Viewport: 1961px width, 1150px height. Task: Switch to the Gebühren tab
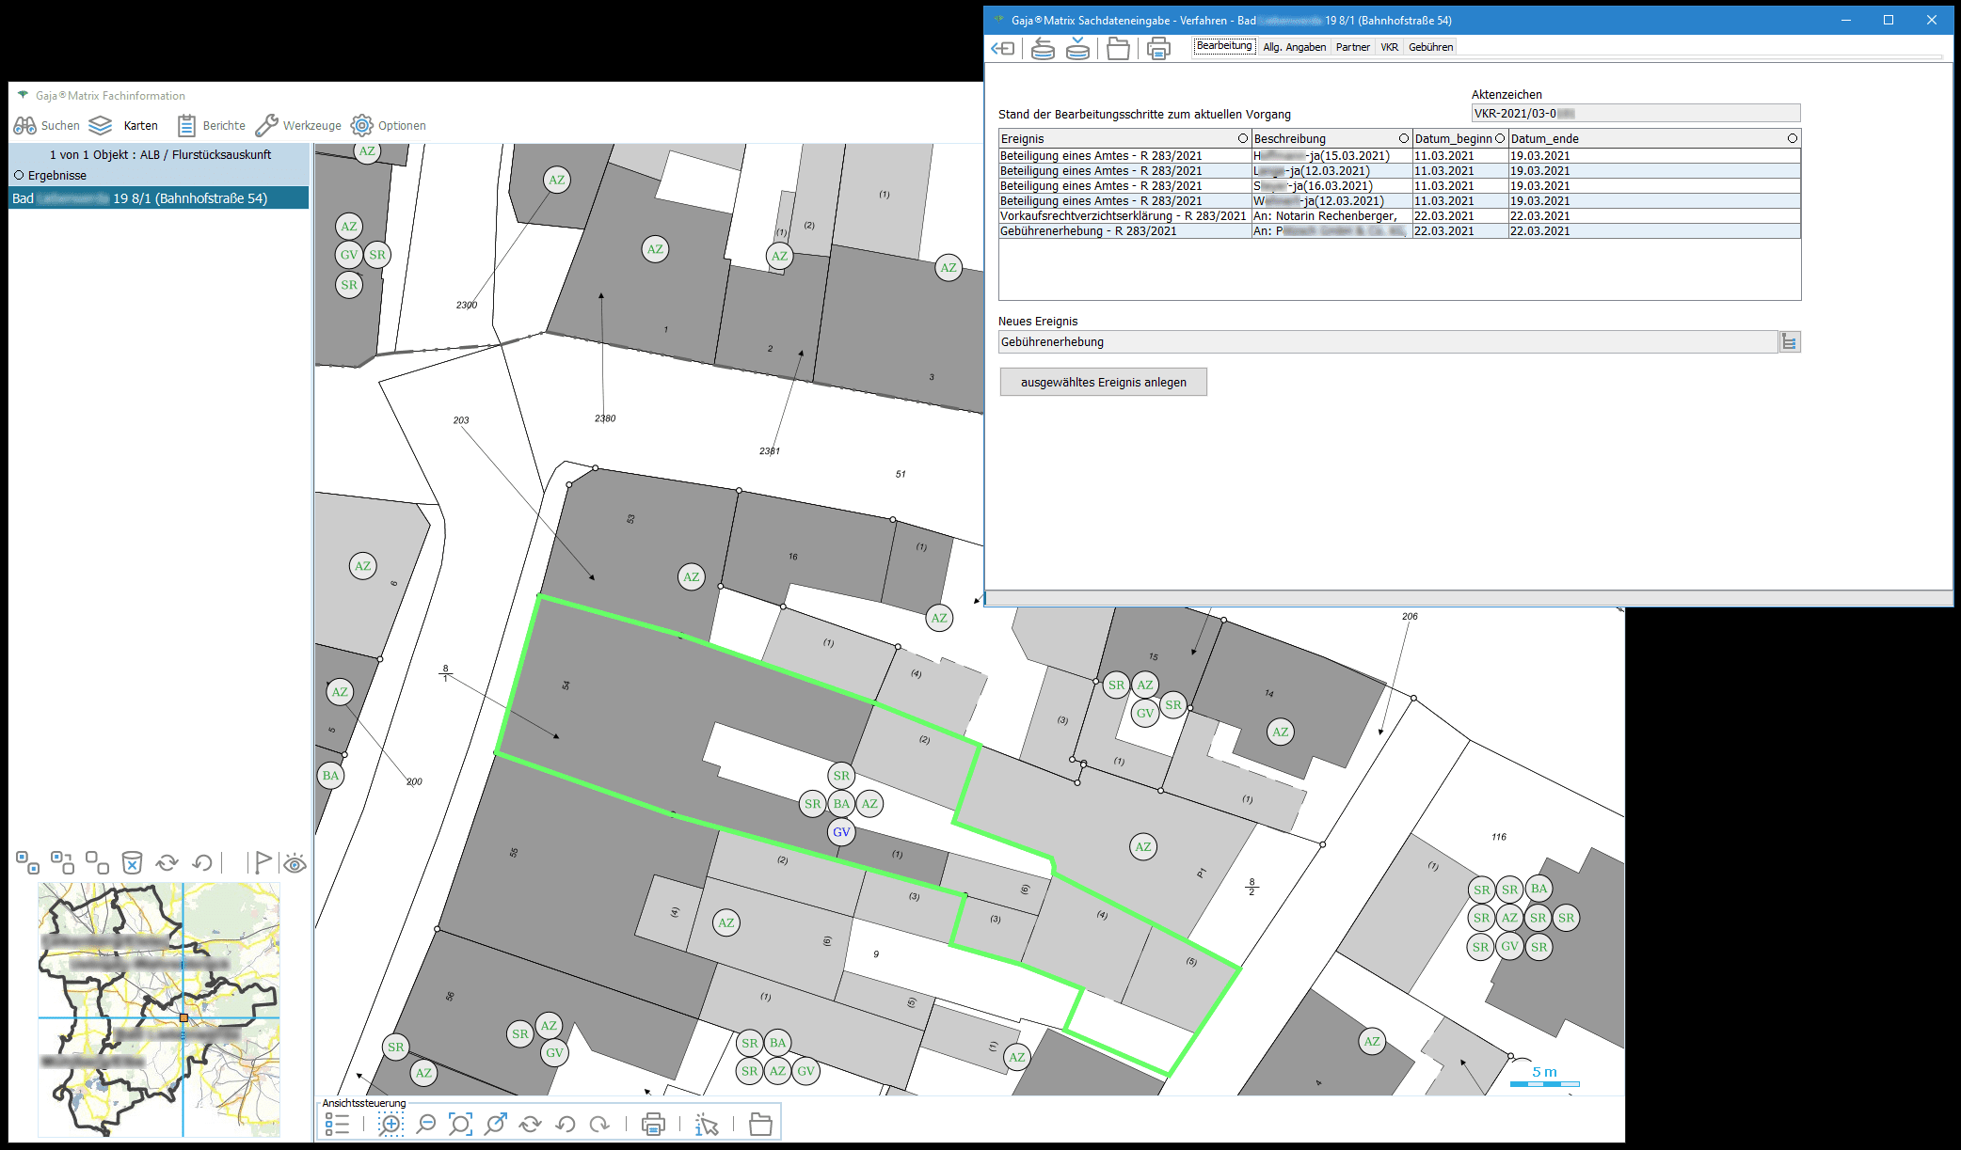1430,47
